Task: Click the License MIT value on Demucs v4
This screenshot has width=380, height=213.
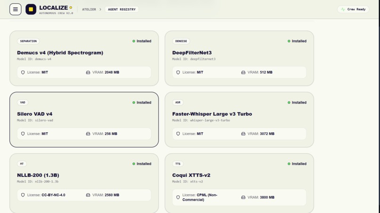Action: [45, 72]
